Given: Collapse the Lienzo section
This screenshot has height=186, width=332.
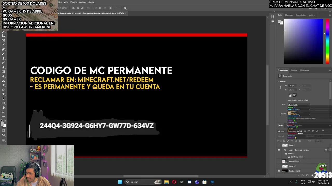Looking at the screenshot, I should tap(278, 81).
